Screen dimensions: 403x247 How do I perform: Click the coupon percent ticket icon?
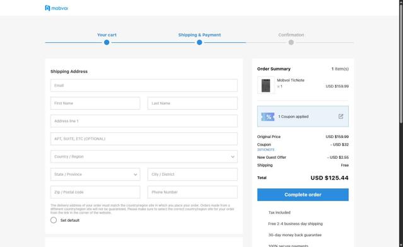[x=267, y=117]
